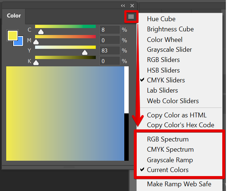227x191 pixels.
Task: Switch to RGB Sliders
Action: click(x=163, y=60)
